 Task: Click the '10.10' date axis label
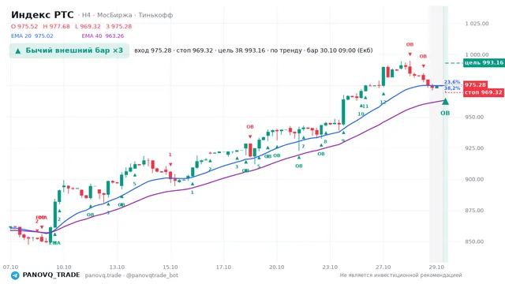click(x=64, y=267)
